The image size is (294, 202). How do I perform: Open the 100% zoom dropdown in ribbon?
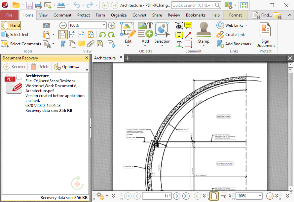104,25
